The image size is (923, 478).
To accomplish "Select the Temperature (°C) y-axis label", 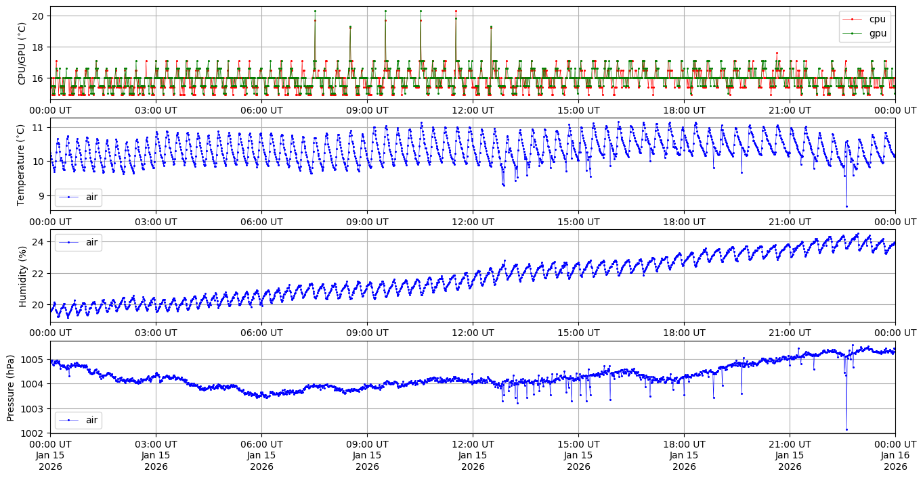I will coord(22,164).
